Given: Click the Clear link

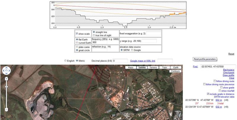Looking at the screenshot, I should [x=232, y=78].
